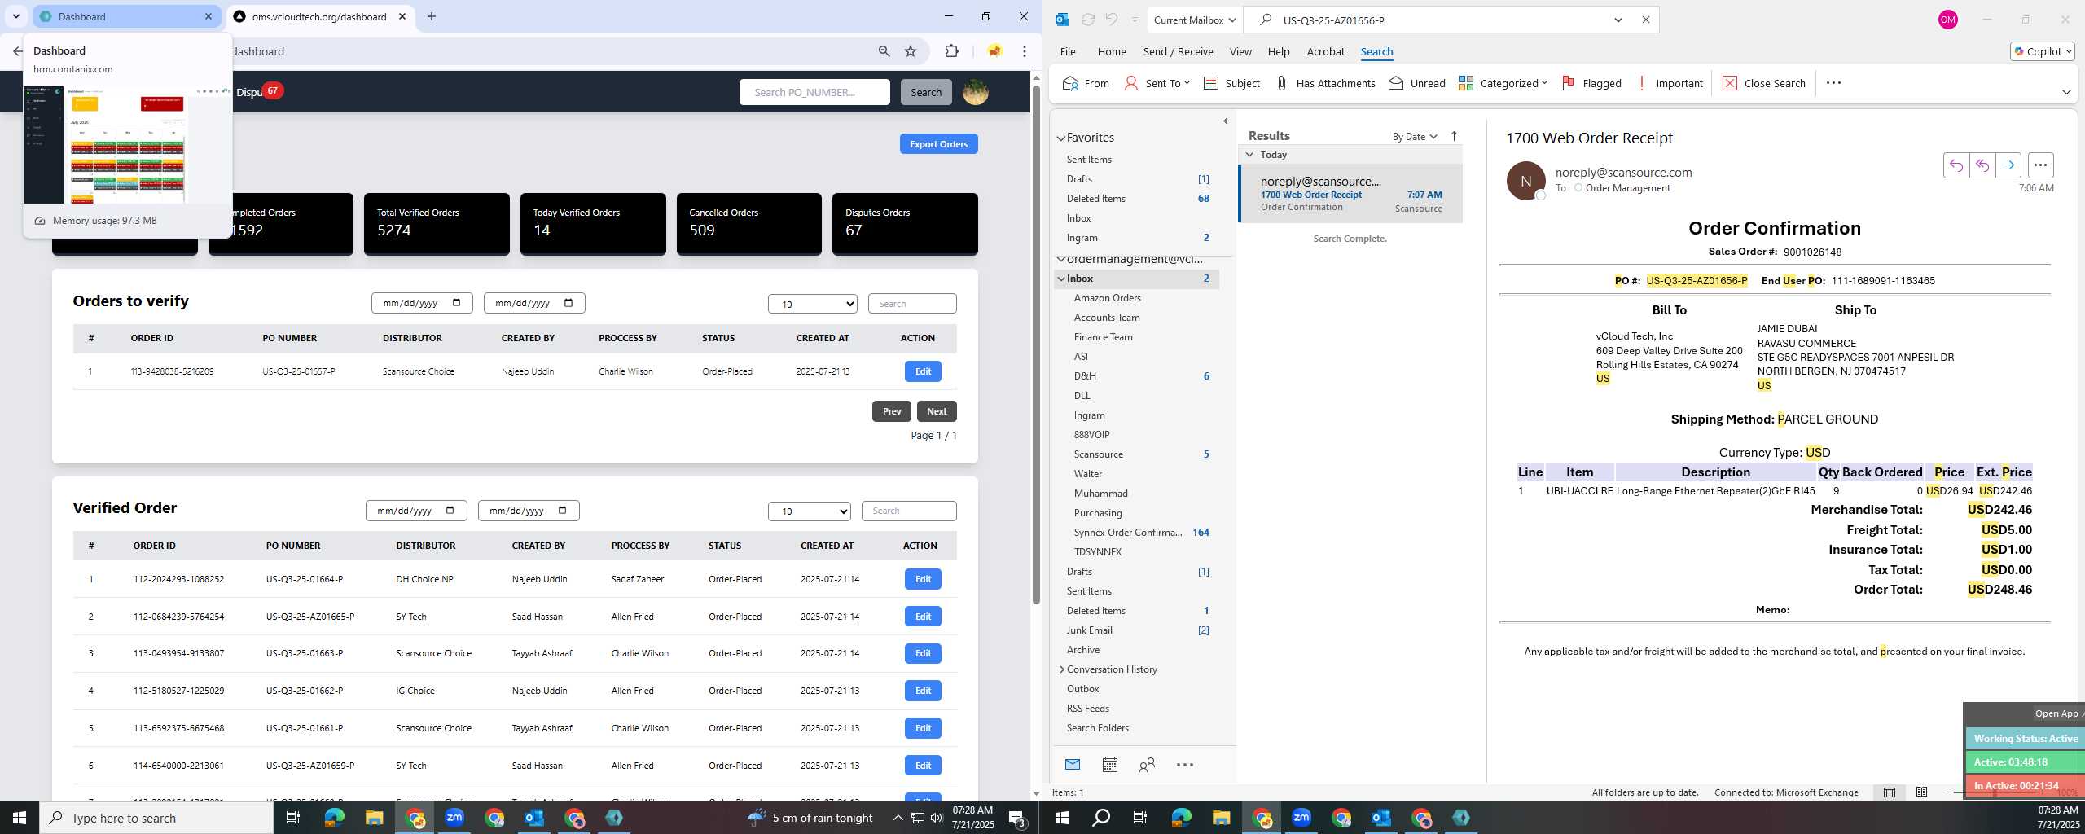Open the Acrobat tab in Outlook
The width and height of the screenshot is (2085, 834).
pyautogui.click(x=1325, y=51)
